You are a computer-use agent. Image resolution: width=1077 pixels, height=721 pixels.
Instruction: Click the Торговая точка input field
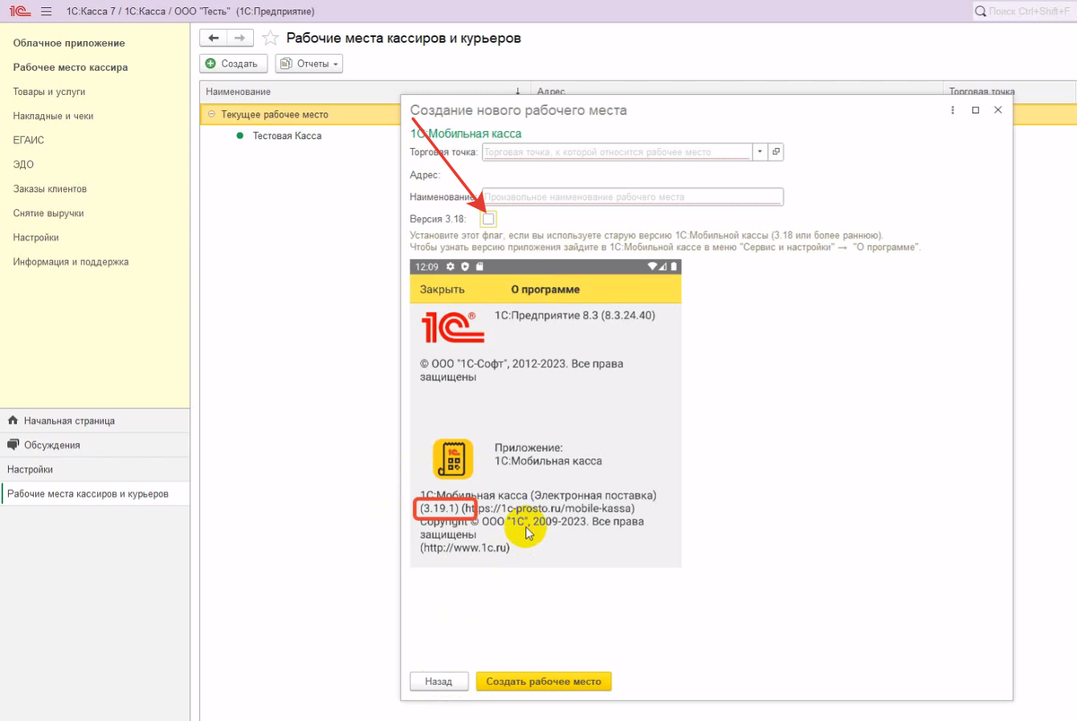click(x=617, y=152)
